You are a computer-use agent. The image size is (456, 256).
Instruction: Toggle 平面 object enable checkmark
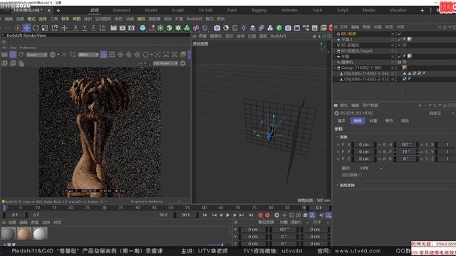(x=400, y=57)
